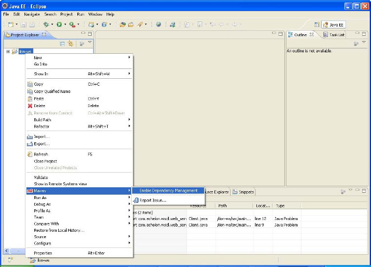Open the Run dropdown arrow
The width and height of the screenshot is (371, 267).
point(65,24)
